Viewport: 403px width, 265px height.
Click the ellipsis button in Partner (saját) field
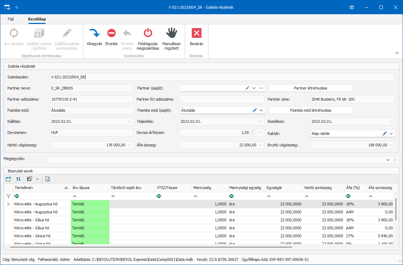click(x=261, y=88)
